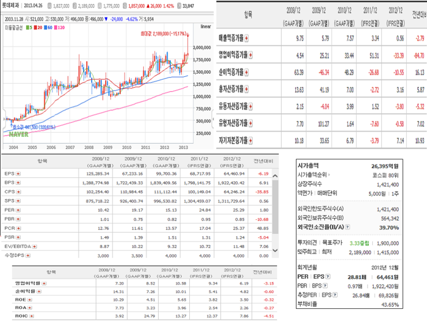Click plus icon next to 순이익증가율
This screenshot has height=321, width=427.
point(246,73)
